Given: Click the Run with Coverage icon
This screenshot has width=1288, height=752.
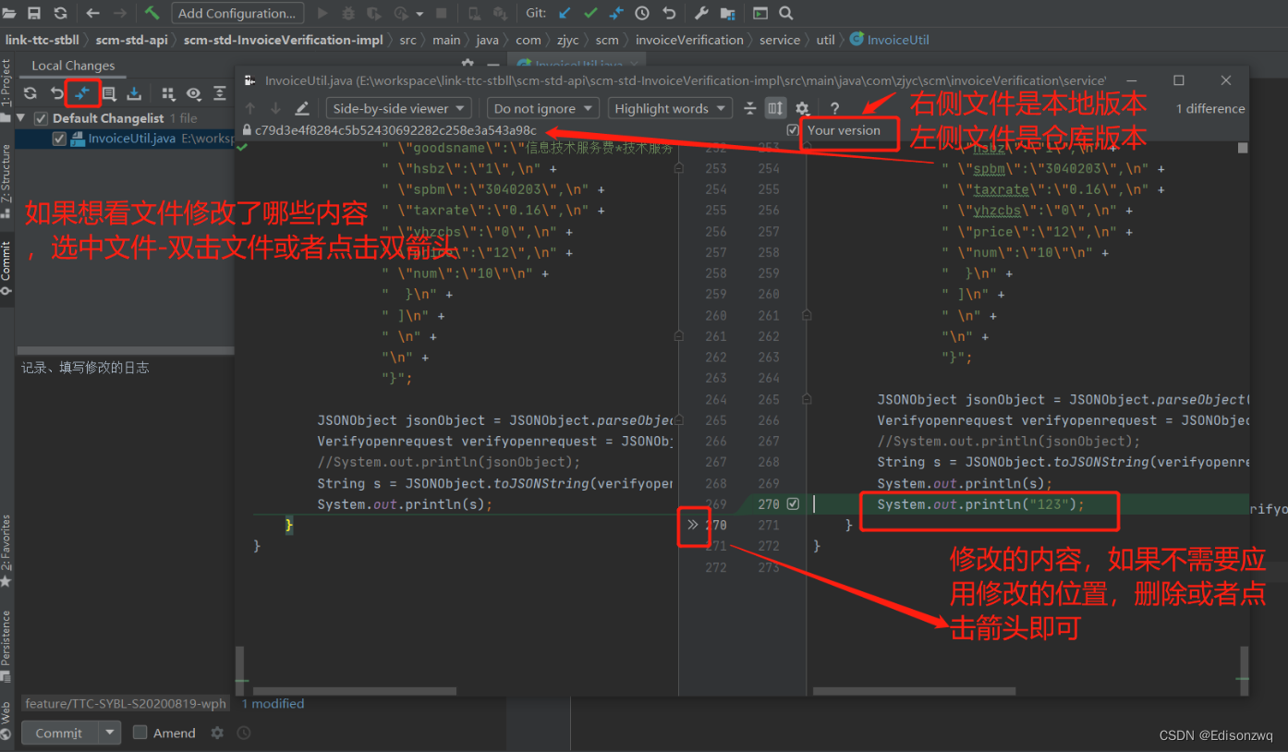Looking at the screenshot, I should tap(374, 13).
